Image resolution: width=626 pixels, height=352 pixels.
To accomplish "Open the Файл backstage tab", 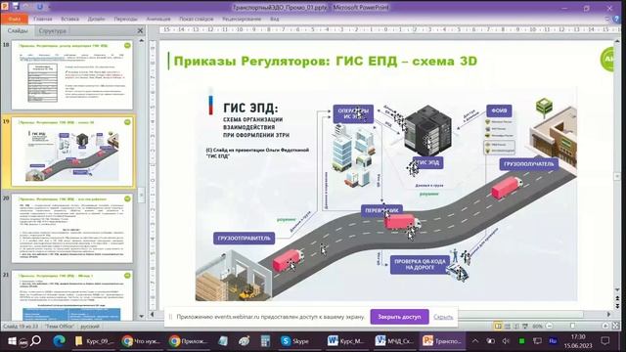I will [15, 19].
